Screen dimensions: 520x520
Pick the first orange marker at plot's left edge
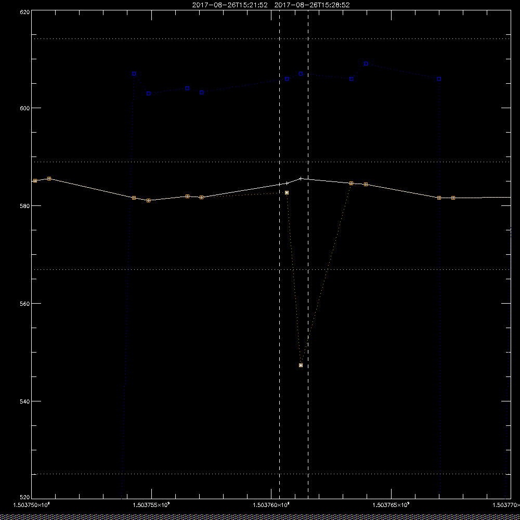click(x=35, y=181)
